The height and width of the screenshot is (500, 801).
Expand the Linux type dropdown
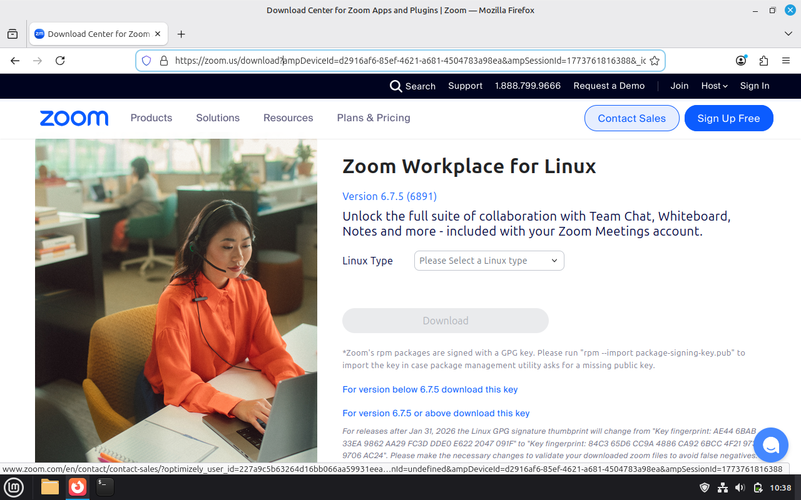489,261
